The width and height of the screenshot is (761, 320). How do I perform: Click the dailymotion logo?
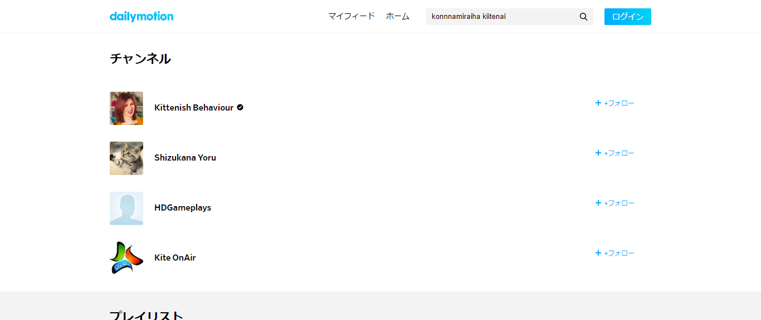coord(142,16)
